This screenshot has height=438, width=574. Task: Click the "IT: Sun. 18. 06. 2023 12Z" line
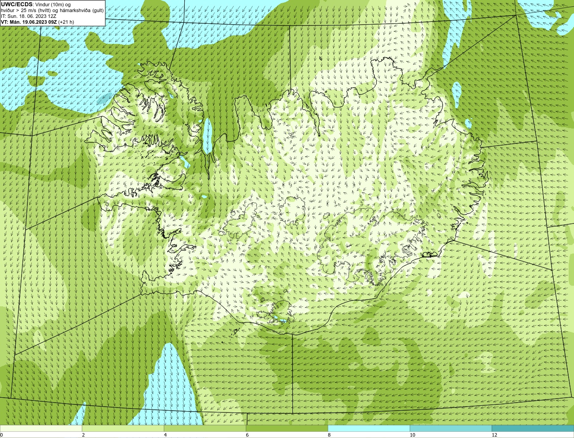29,16
